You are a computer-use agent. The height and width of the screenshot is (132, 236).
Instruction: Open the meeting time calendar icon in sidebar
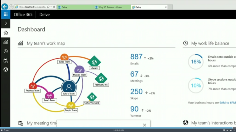click(6, 61)
